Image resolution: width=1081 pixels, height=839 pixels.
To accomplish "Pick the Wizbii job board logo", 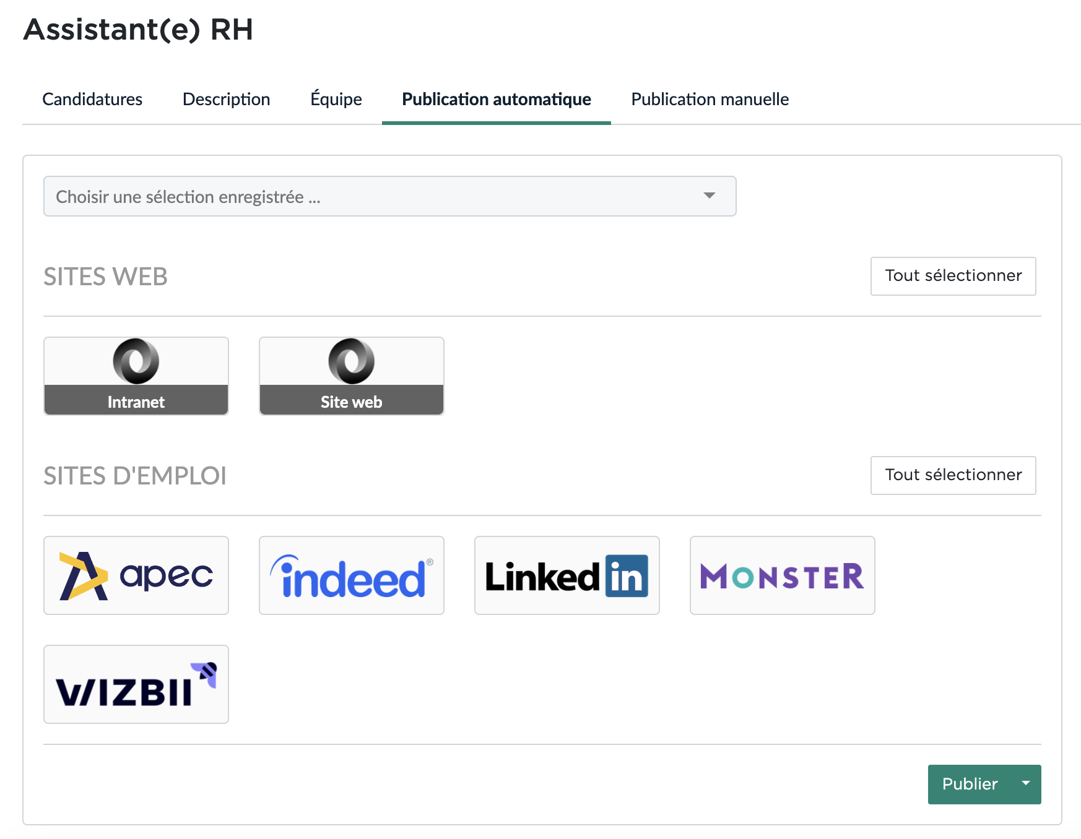I will (136, 684).
